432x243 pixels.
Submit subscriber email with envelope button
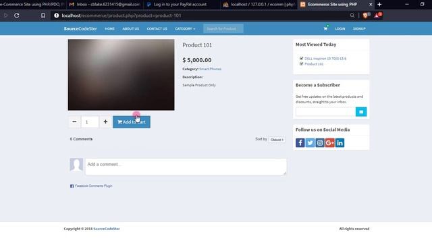pyautogui.click(x=361, y=112)
